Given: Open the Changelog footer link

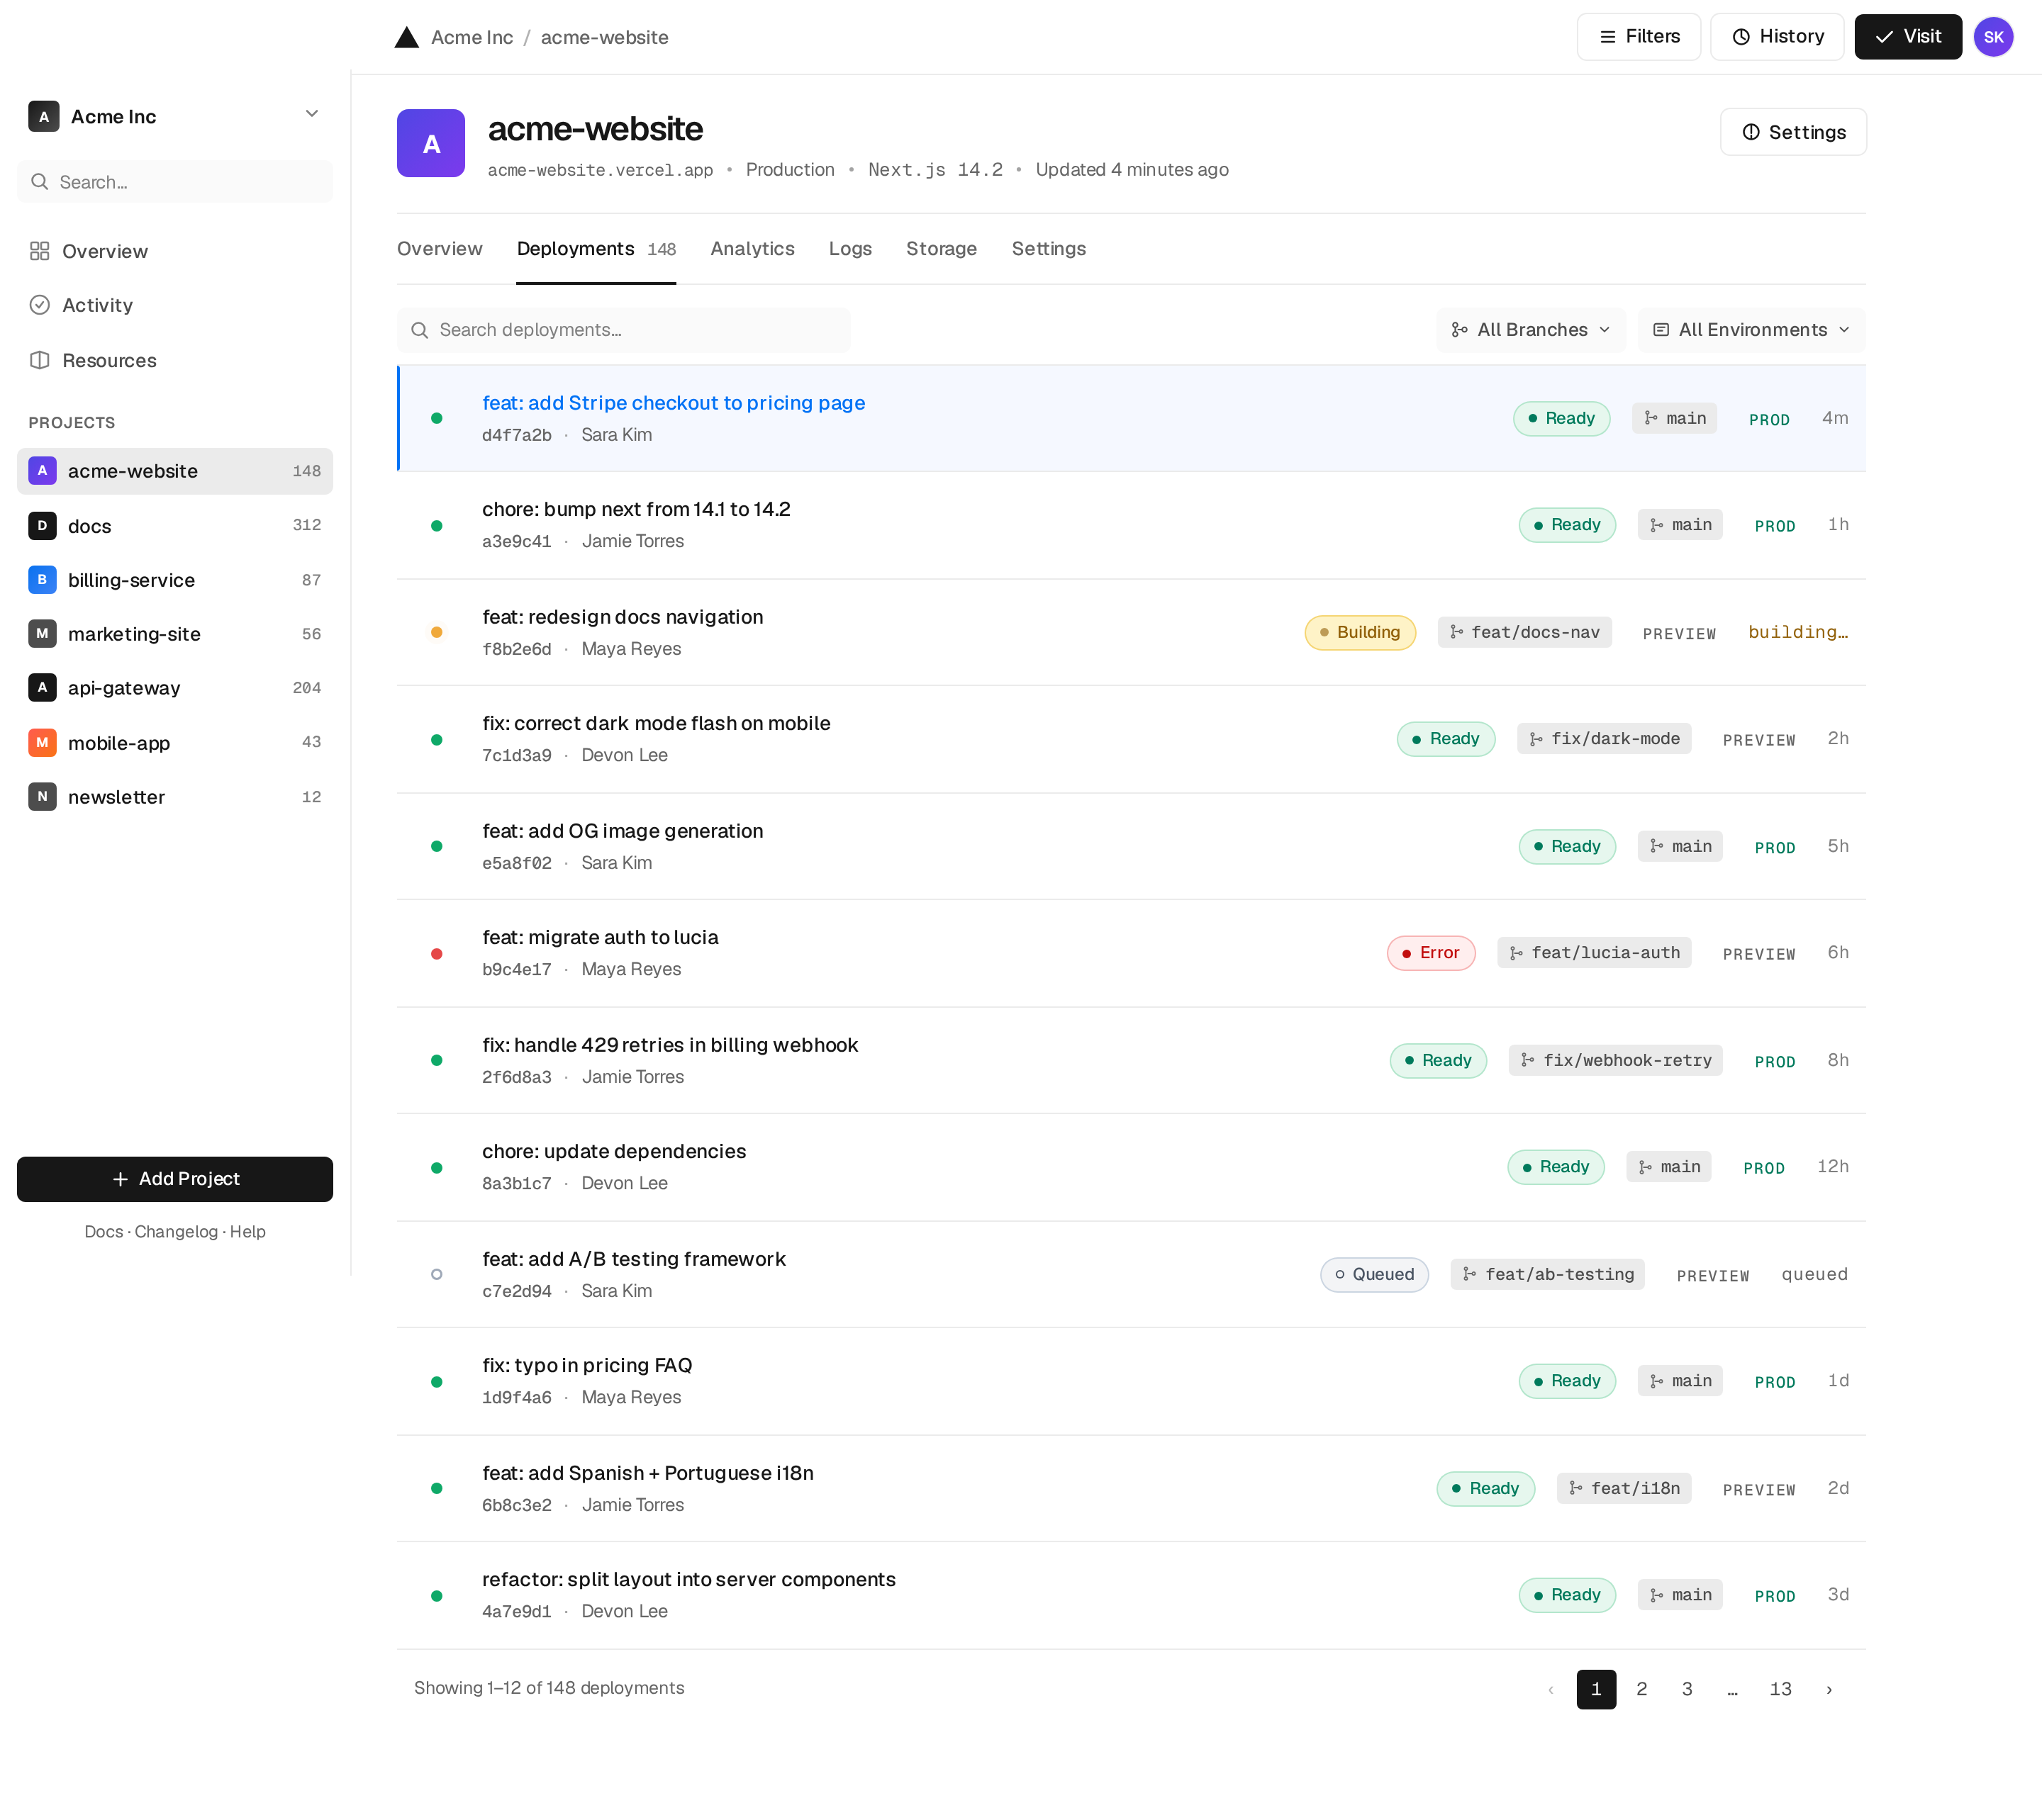Looking at the screenshot, I should click(x=176, y=1232).
